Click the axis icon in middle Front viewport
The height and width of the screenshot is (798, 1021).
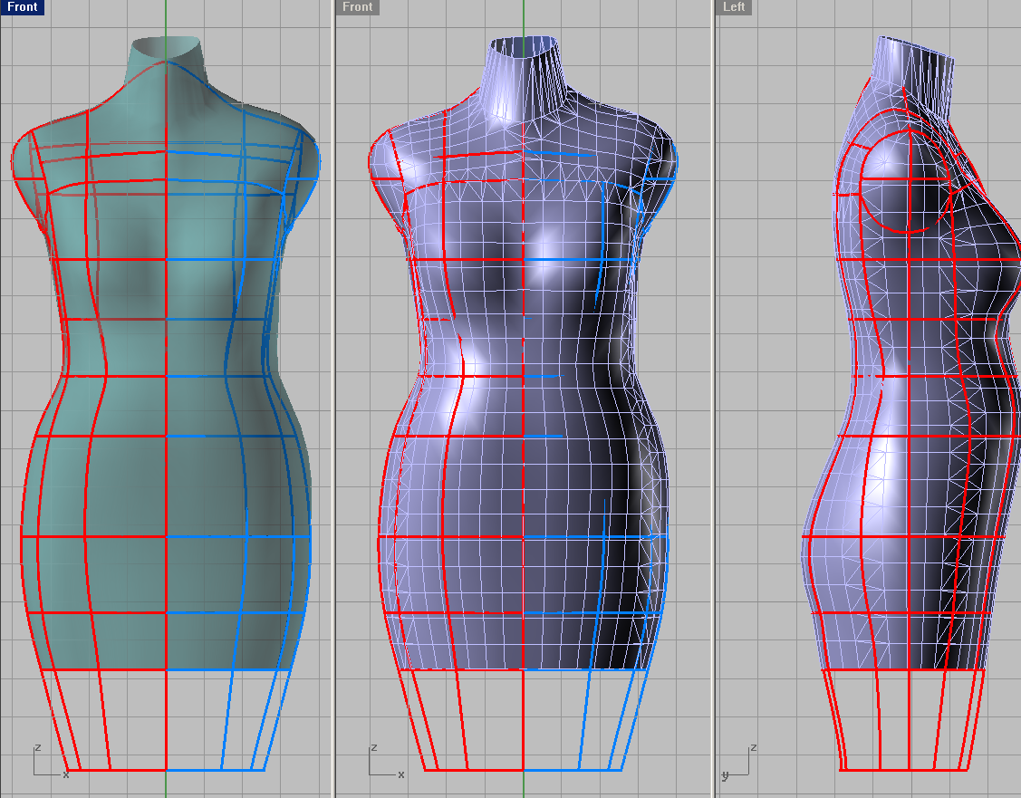[386, 761]
